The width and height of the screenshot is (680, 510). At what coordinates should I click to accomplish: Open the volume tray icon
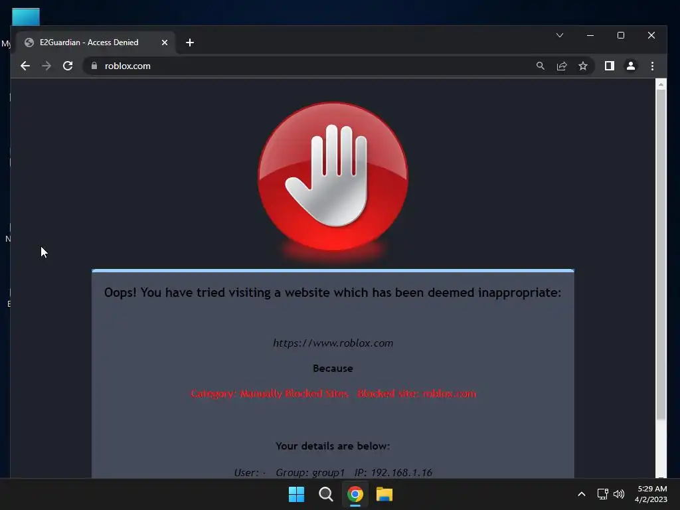coord(619,494)
